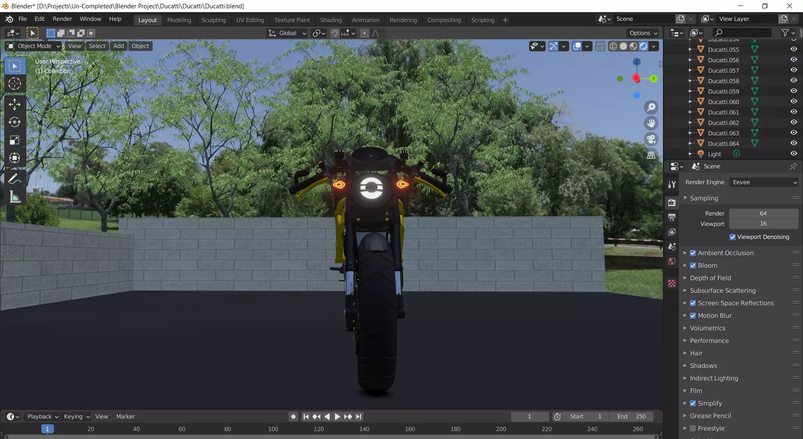Click the Add menu button in viewport
803x439 pixels.
click(118, 46)
